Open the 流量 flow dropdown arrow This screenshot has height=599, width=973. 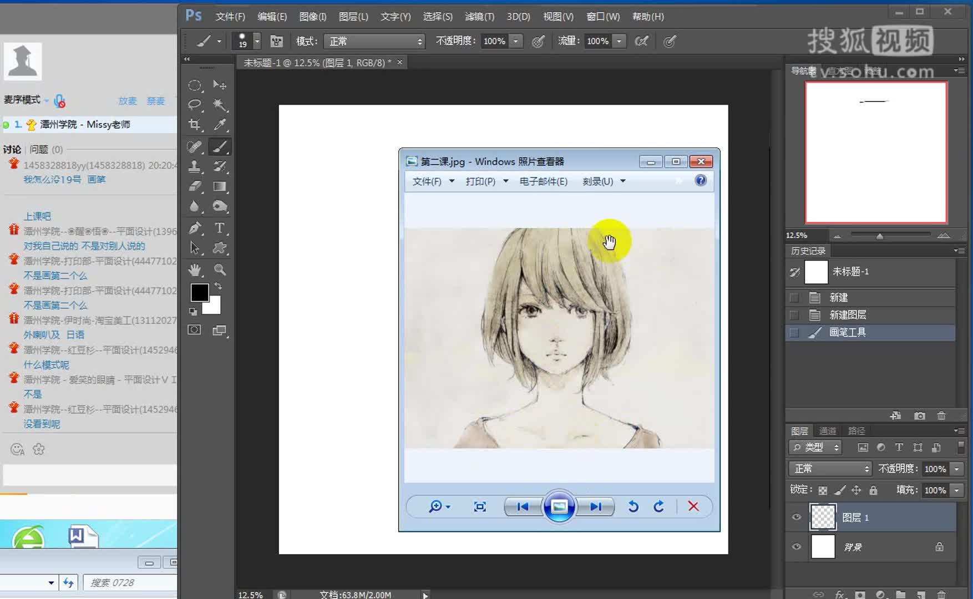click(620, 41)
